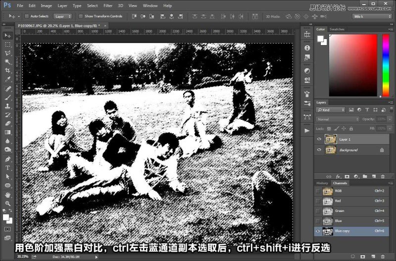The image size is (396, 261).
Task: Open the Image menu
Action: pyautogui.click(x=46, y=5)
